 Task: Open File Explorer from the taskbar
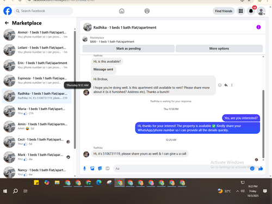(x=57, y=182)
